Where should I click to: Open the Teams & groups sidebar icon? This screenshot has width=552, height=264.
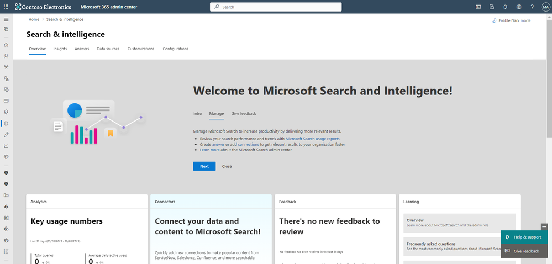click(6, 67)
